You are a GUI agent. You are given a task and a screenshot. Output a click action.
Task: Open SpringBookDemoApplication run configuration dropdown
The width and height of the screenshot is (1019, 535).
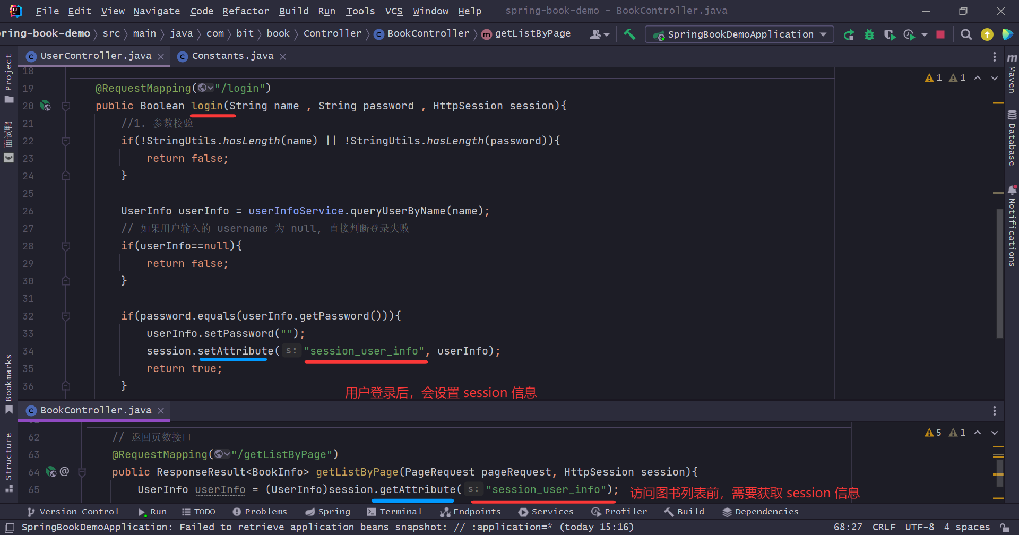point(739,34)
